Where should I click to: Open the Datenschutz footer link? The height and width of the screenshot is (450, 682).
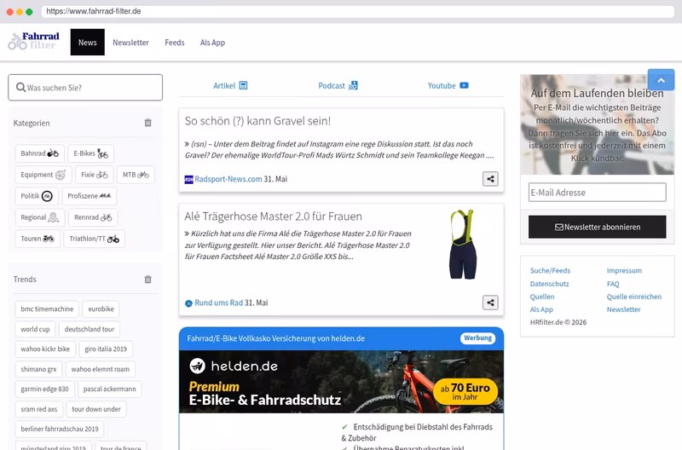point(549,284)
